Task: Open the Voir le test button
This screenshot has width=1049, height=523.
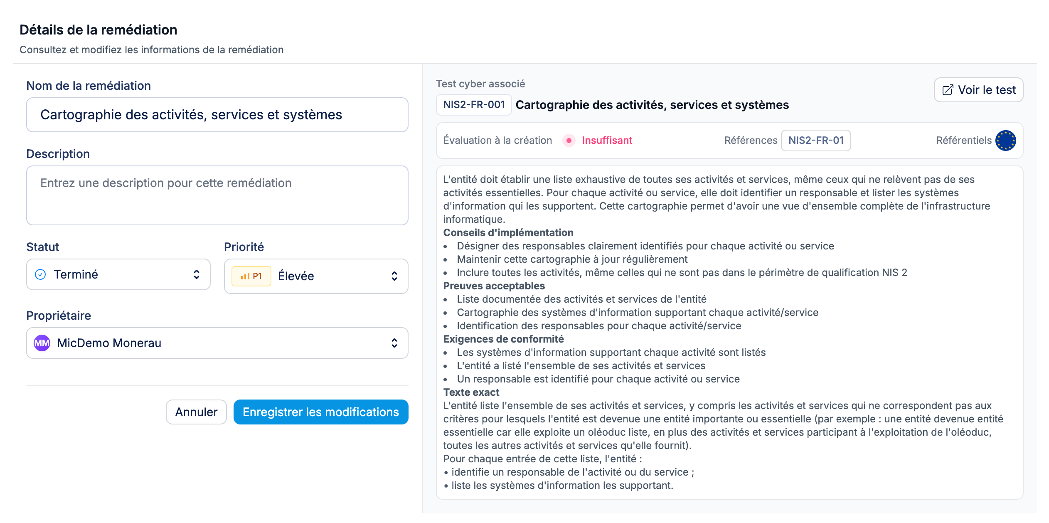Action: [978, 90]
